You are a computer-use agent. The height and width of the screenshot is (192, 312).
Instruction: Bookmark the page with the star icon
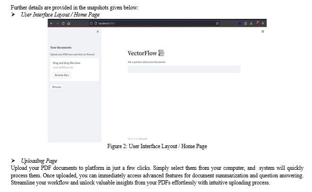217,24
